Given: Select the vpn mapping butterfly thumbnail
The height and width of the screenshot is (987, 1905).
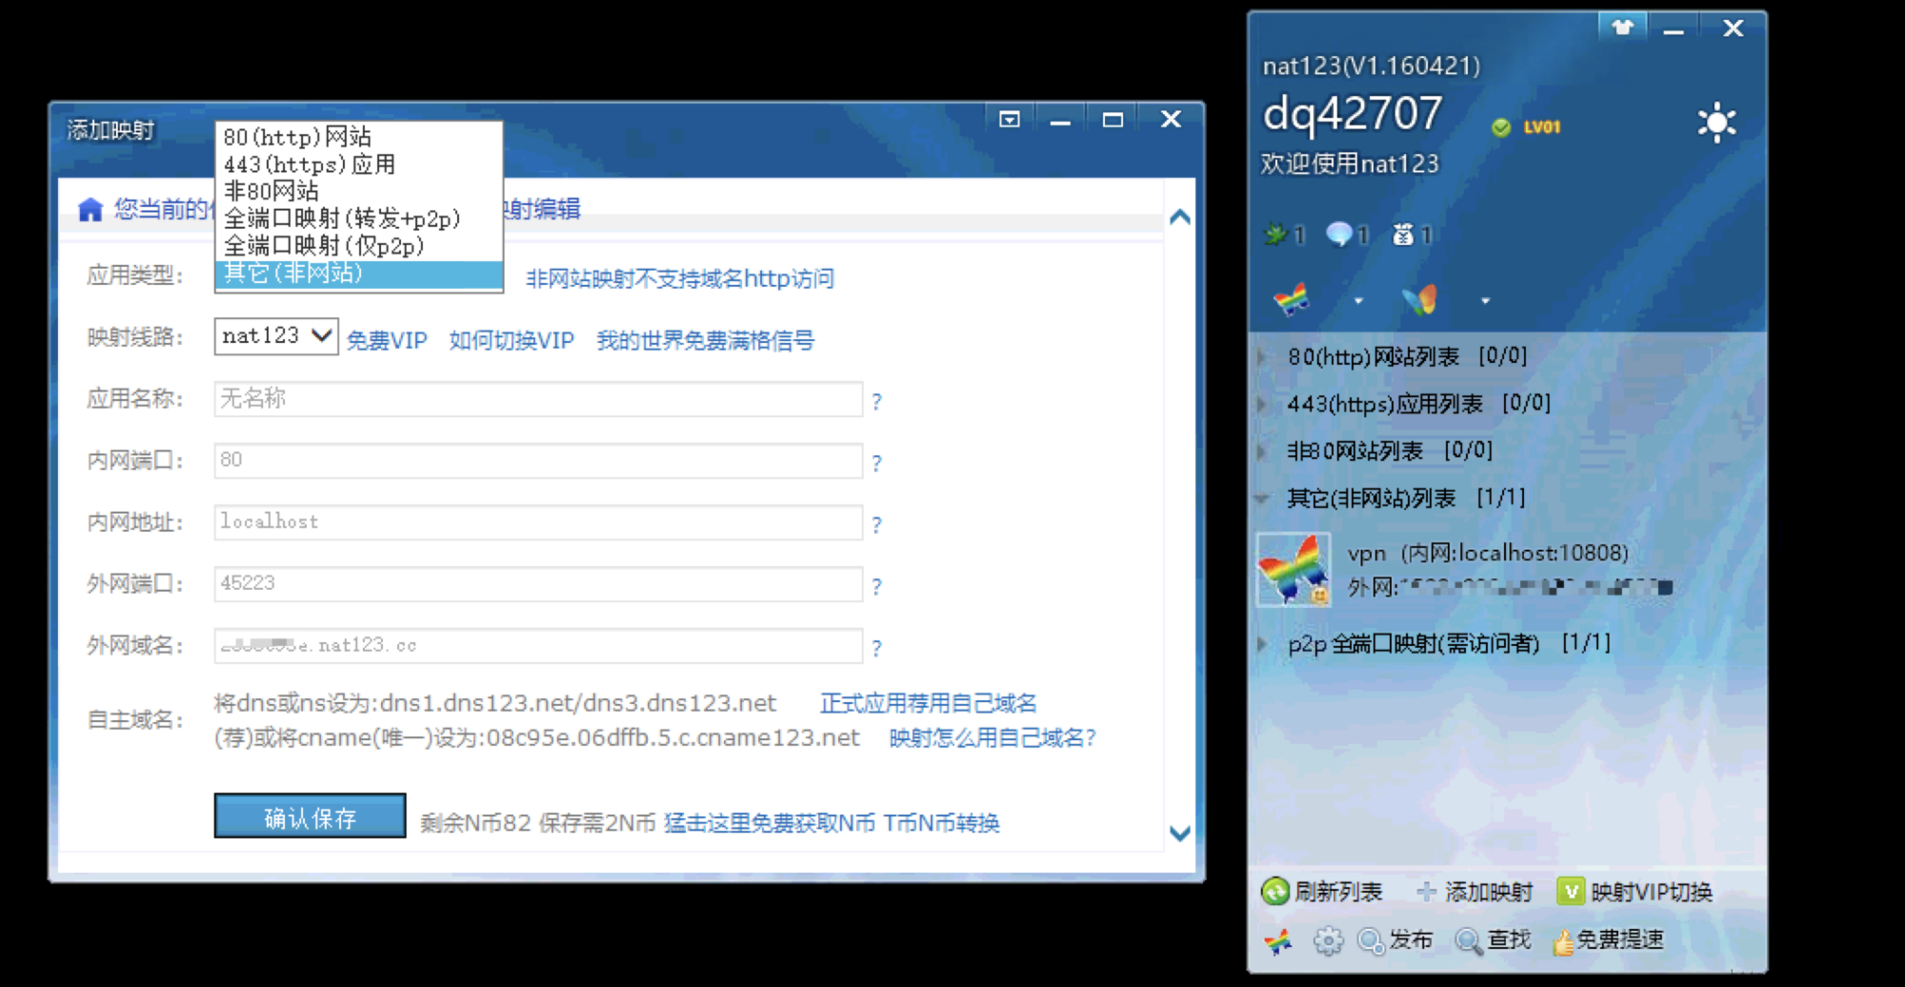Looking at the screenshot, I should coord(1293,570).
